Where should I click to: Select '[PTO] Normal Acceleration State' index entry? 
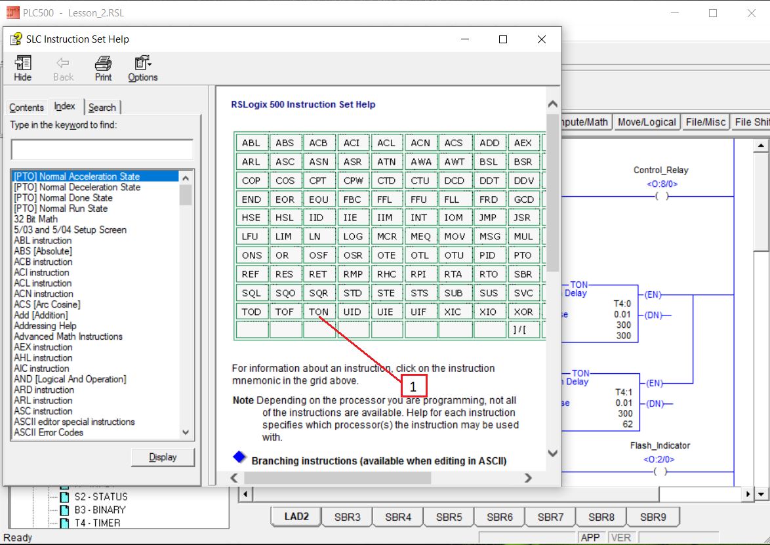click(95, 176)
